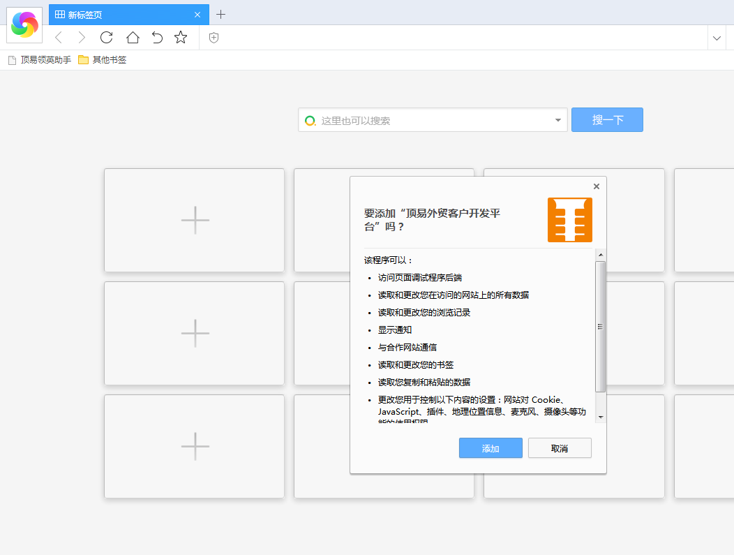Add site in bottom-left speed dial tile
Screen dimensions: 734x555
pos(194,446)
